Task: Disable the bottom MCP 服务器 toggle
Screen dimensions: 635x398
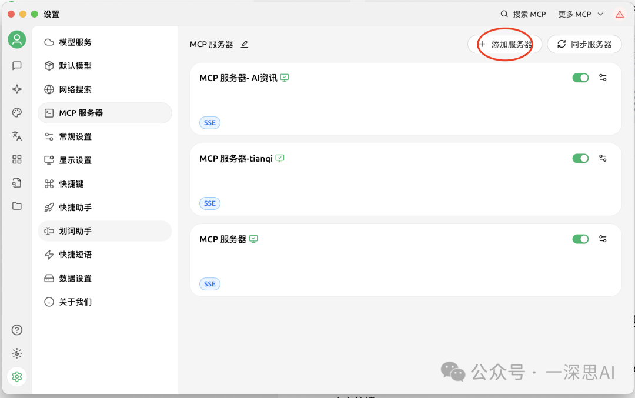Action: (x=580, y=238)
